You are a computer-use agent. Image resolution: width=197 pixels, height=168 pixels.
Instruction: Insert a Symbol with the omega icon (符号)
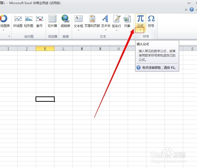click(151, 21)
